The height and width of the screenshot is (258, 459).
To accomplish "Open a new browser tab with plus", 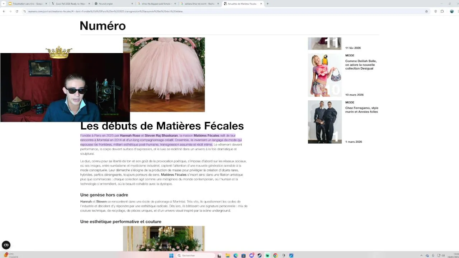I will coord(268,4).
